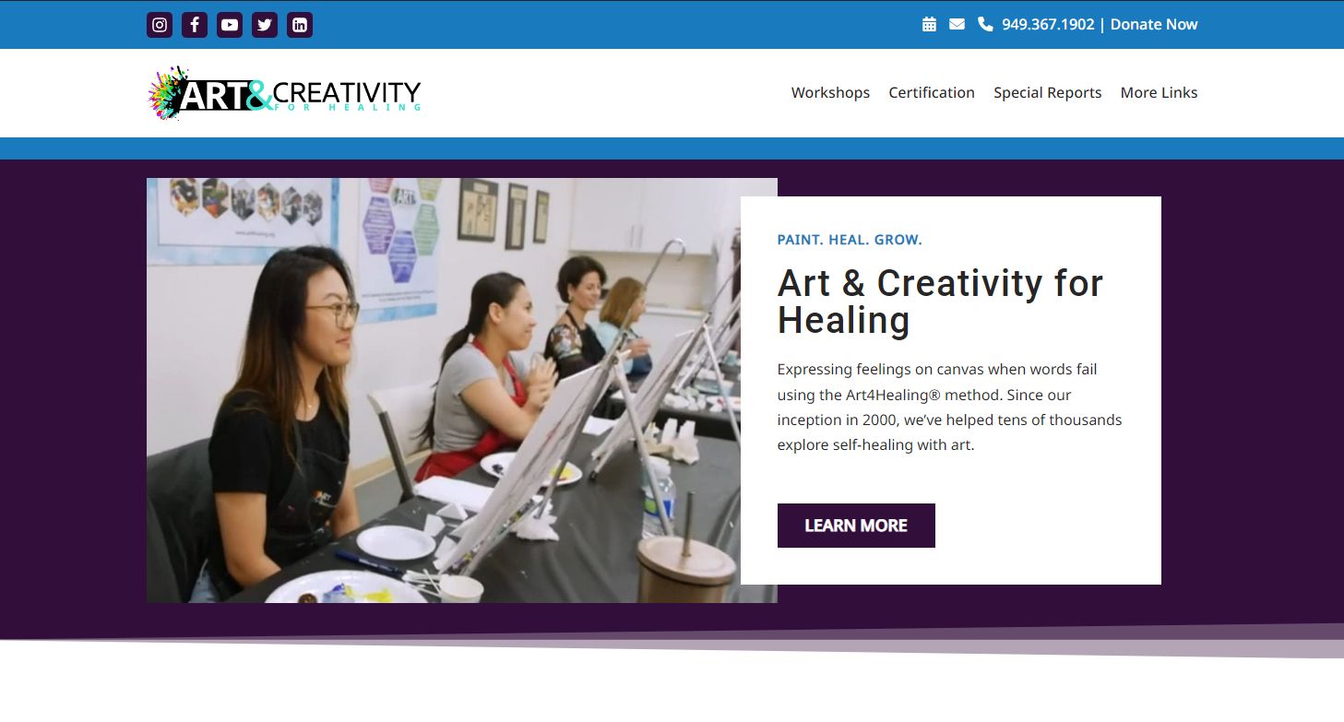
Task: Click the phone handset icon
Action: tap(985, 24)
